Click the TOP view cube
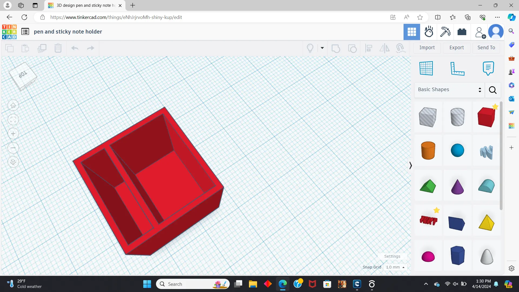The image size is (519, 292). (x=23, y=76)
